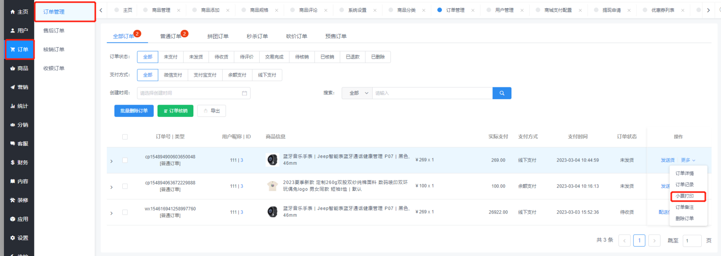Toggle the select-all checkbox in table header
The height and width of the screenshot is (256, 721).
(125, 137)
